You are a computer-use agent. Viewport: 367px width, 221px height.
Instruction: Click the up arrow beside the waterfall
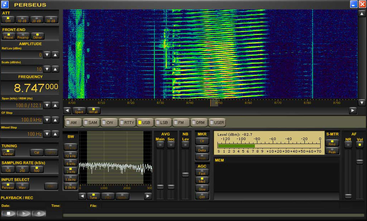(x=362, y=14)
